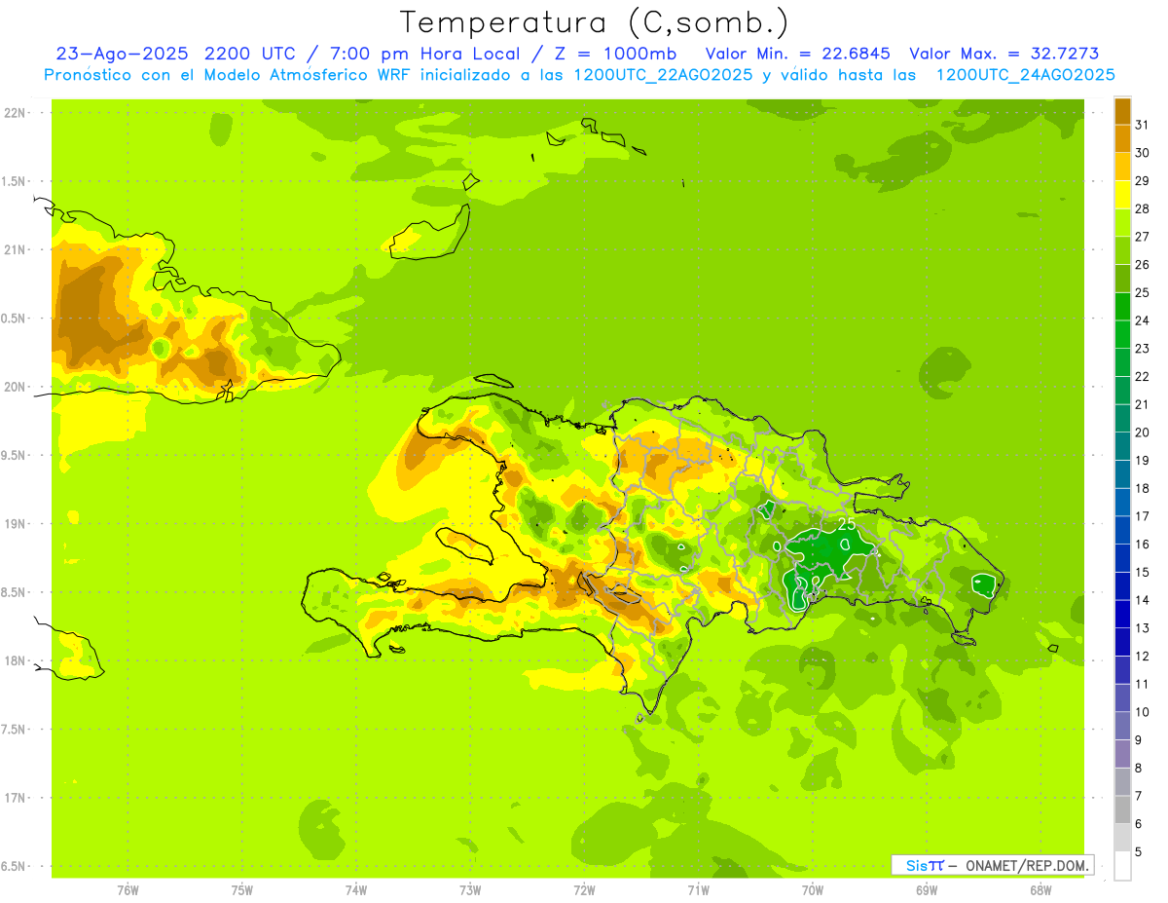Click the "21N" latitude label
Viewport: 1168px width, 903px height.
16,249
